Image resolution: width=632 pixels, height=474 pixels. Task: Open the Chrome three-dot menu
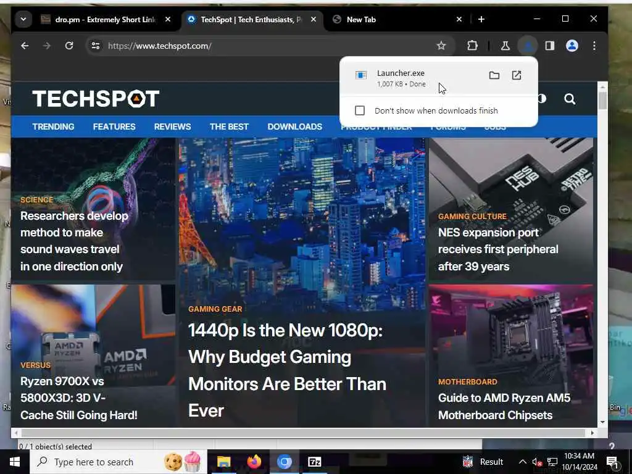point(594,46)
